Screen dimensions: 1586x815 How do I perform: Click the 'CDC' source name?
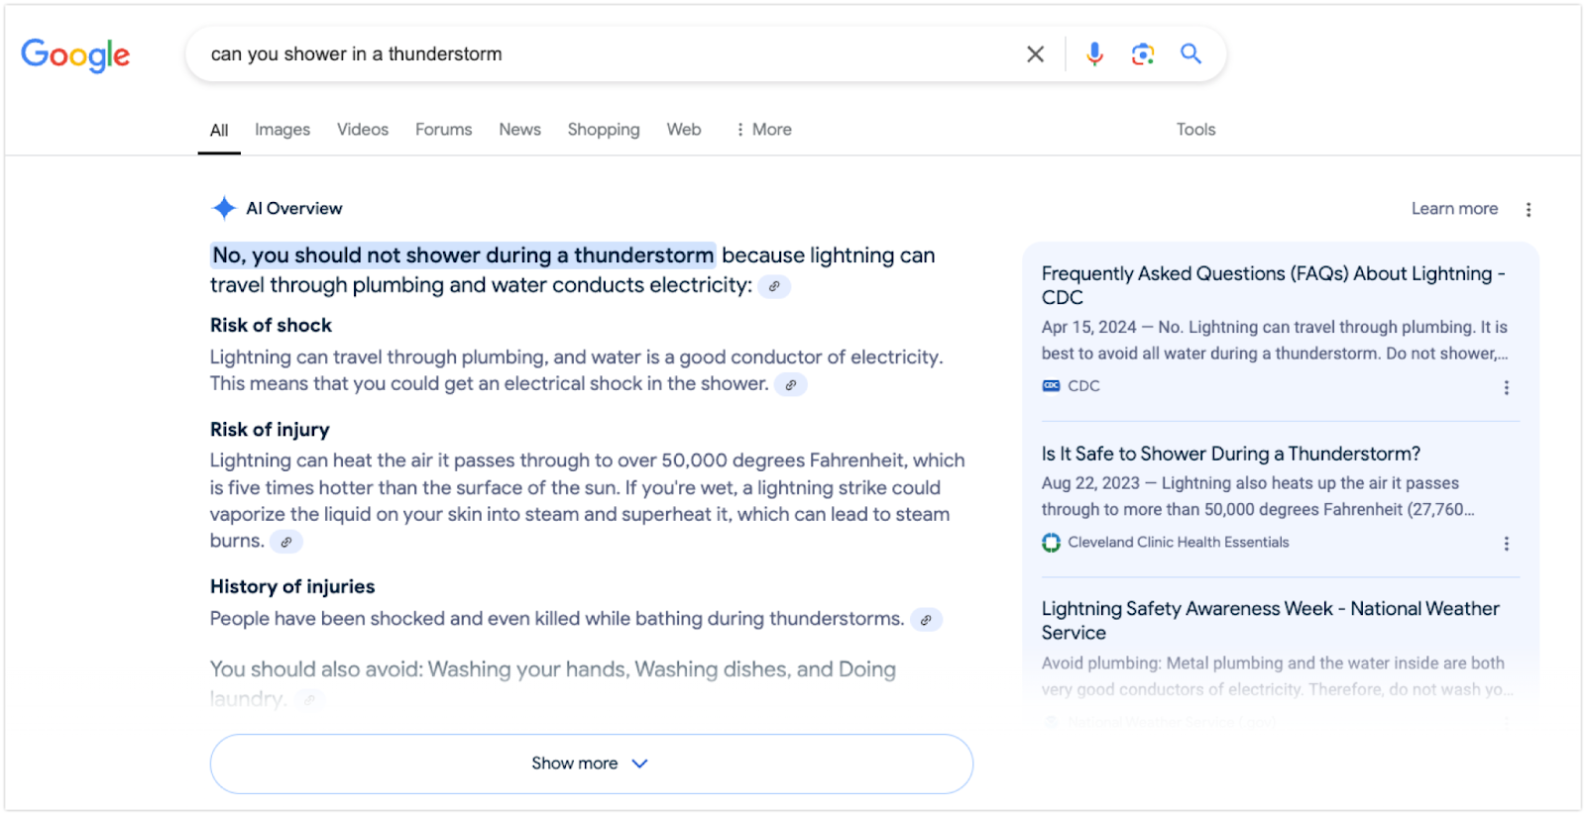tap(1083, 386)
